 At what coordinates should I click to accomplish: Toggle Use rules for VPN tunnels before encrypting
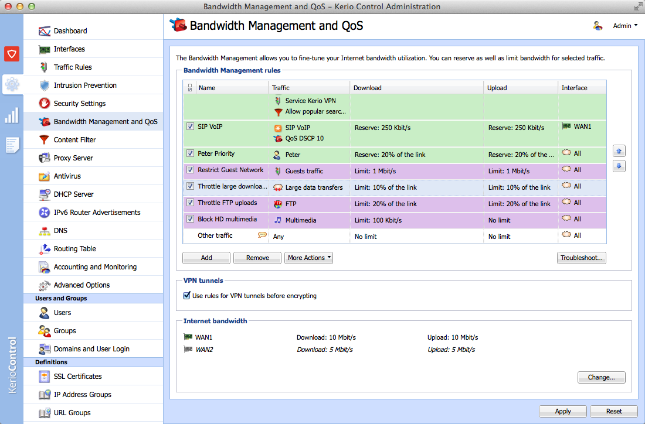click(186, 295)
